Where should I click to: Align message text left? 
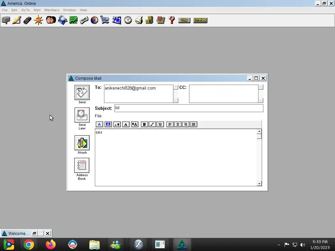(x=170, y=124)
